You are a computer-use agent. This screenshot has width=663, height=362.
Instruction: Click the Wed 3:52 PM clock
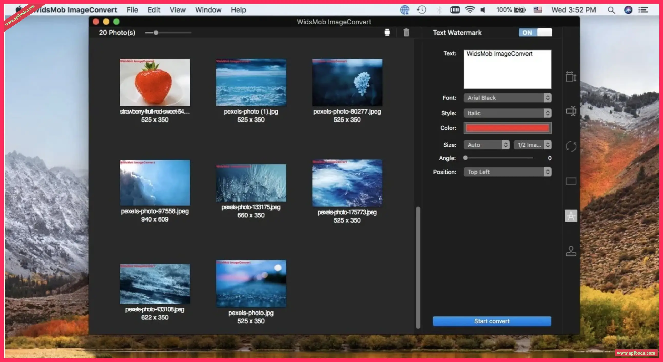click(x=573, y=10)
